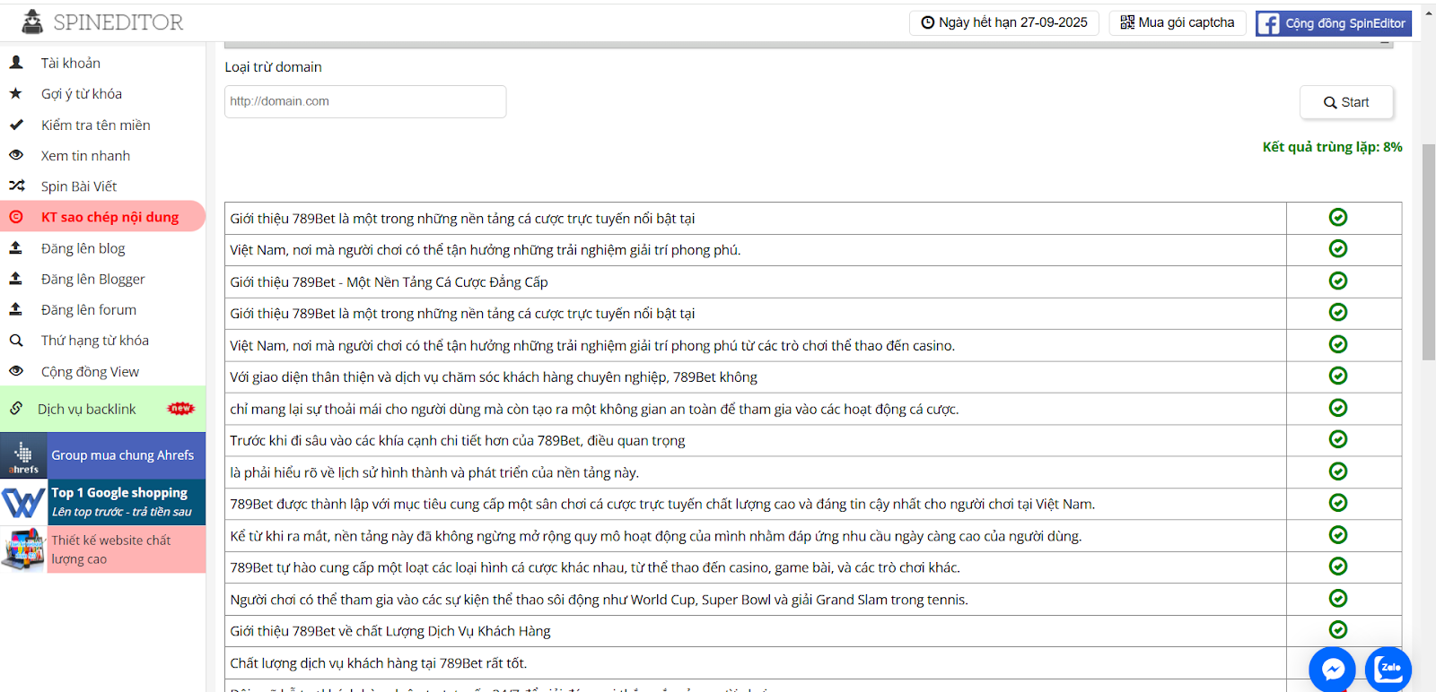The width and height of the screenshot is (1436, 692).
Task: Click check icon for 'Một Nền Tảng Cá Cược Đẳng Cấp' row
Action: 1338,281
